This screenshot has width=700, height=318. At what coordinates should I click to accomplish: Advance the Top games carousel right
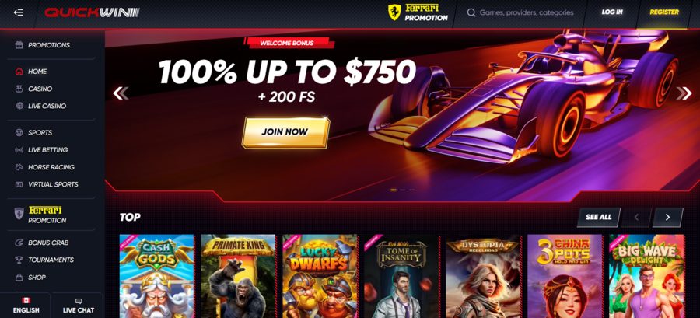pyautogui.click(x=667, y=217)
